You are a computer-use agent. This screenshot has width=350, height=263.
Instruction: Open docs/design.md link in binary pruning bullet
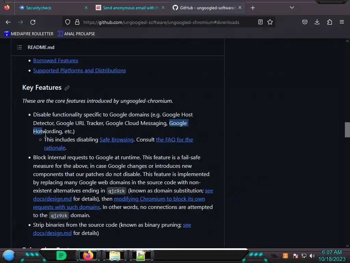click(x=52, y=233)
